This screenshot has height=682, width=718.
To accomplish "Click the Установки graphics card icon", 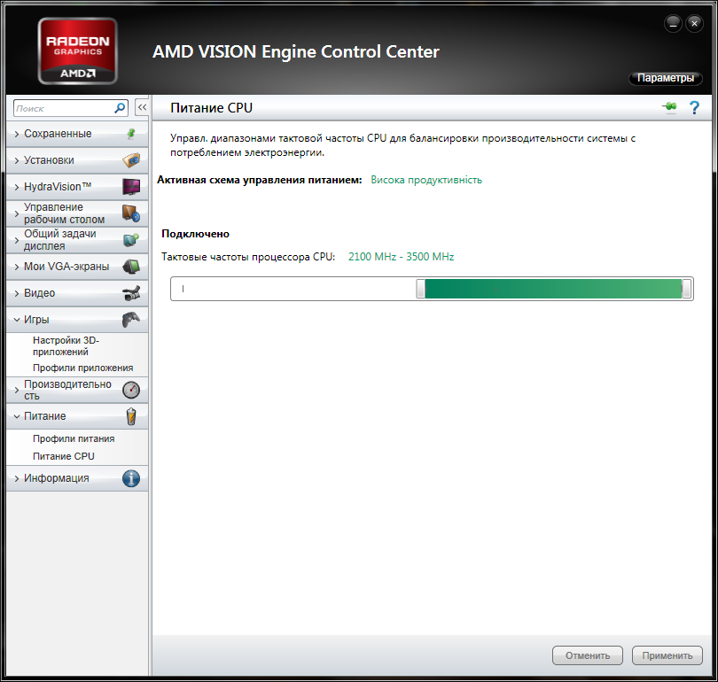I will (131, 160).
